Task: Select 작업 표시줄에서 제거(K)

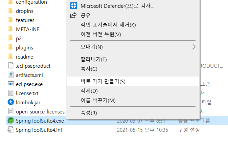Action: 133,25
